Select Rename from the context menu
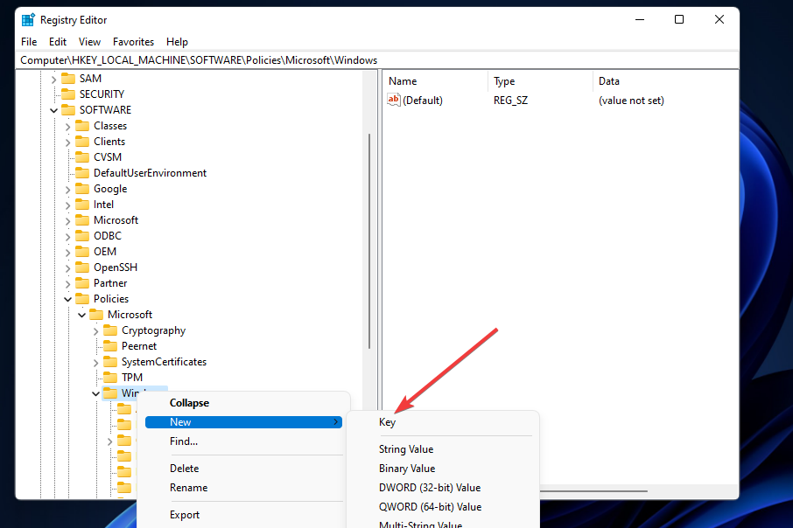The width and height of the screenshot is (793, 528). (187, 487)
